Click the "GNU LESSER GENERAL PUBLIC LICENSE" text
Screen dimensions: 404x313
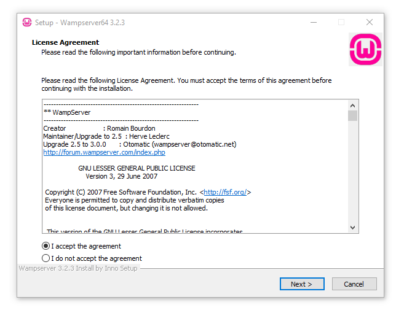tap(137, 168)
